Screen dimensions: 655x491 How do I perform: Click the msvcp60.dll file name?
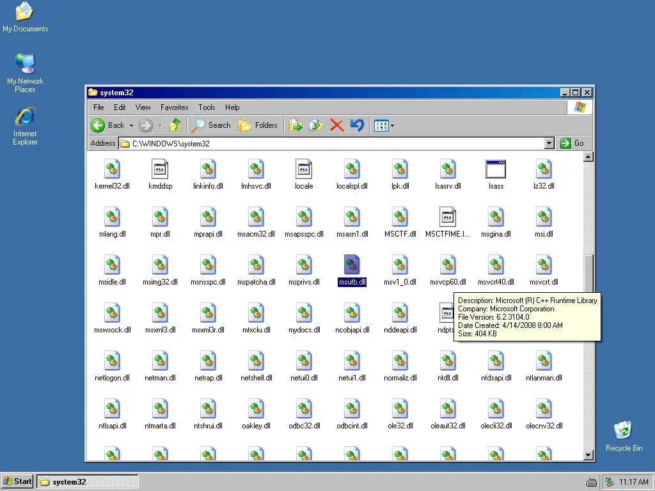click(x=448, y=282)
